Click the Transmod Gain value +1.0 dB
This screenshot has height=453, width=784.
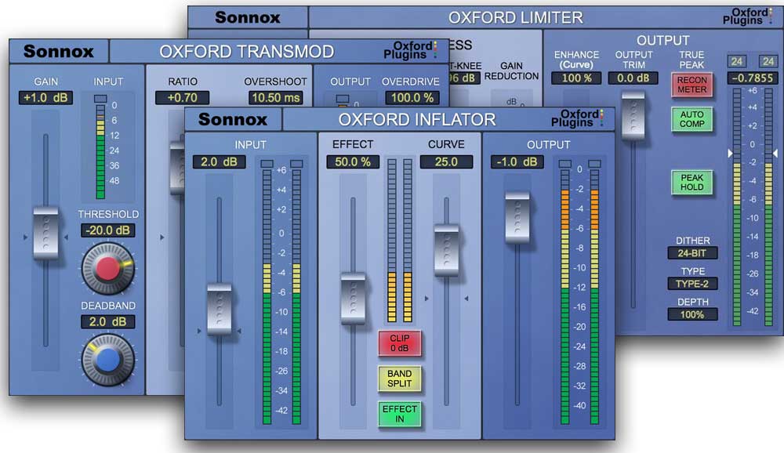45,97
